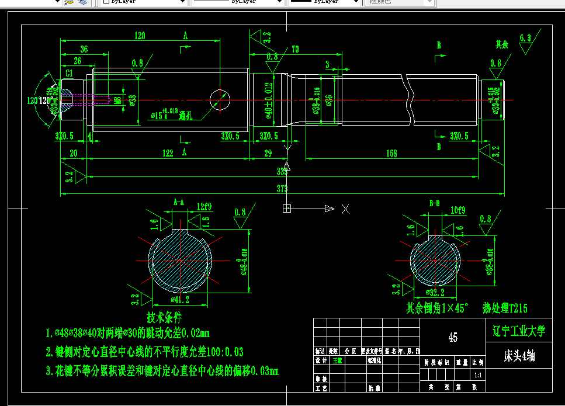Select the 6.3 roughness value

click(525, 38)
